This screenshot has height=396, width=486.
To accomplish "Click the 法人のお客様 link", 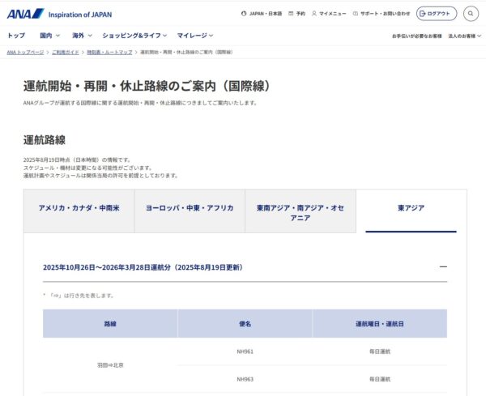I will [x=463, y=36].
